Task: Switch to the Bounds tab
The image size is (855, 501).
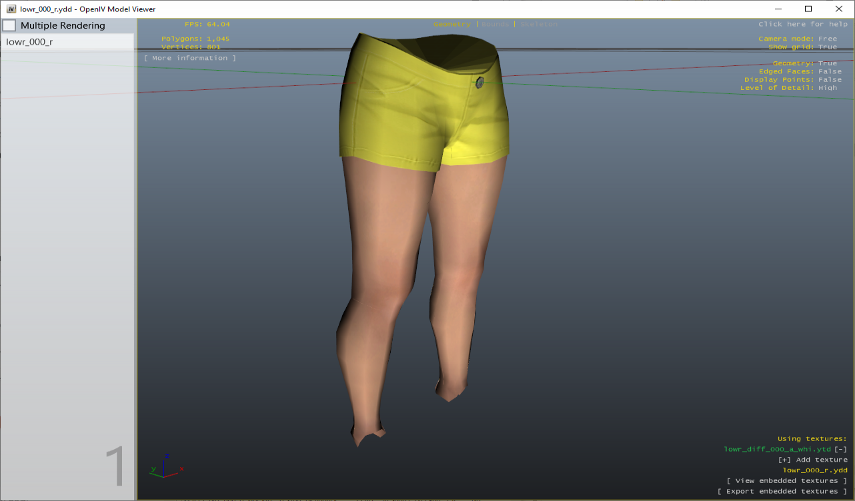Action: (x=495, y=23)
